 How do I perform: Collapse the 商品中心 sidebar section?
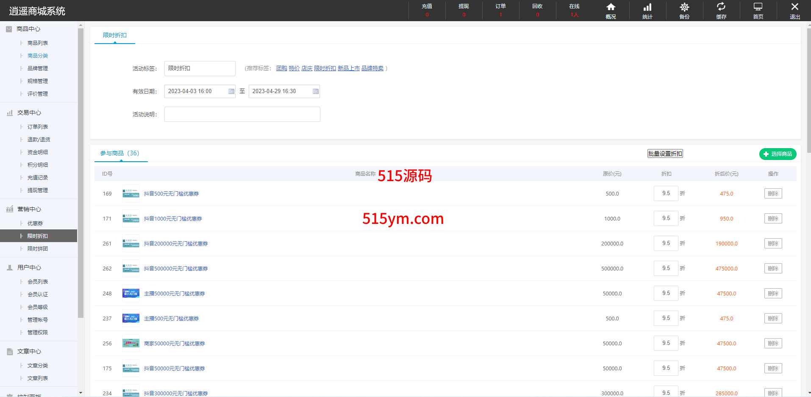tap(28, 29)
